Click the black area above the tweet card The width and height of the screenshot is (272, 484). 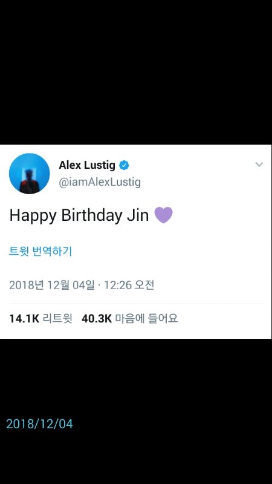pyautogui.click(x=136, y=72)
